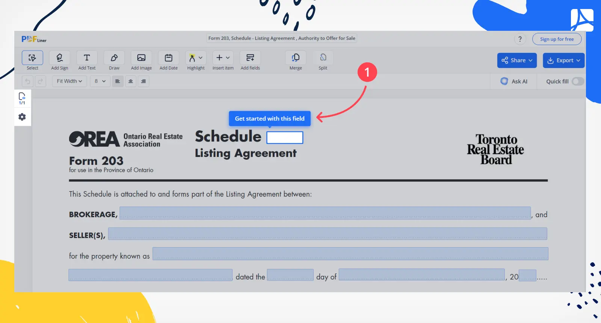601x323 pixels.
Task: Pick the Add Text tool
Action: tap(87, 58)
